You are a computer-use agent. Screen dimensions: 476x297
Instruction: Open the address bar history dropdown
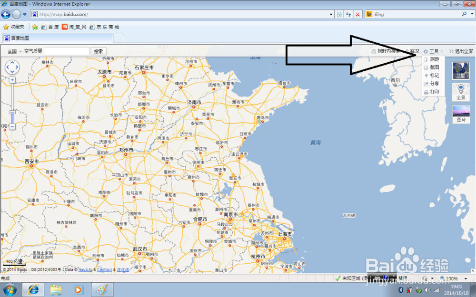[x=331, y=14]
